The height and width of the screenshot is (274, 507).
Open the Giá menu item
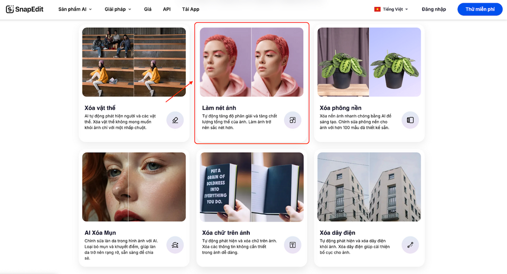[147, 9]
